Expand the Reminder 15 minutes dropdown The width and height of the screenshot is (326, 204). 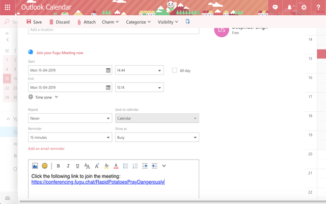click(70, 138)
